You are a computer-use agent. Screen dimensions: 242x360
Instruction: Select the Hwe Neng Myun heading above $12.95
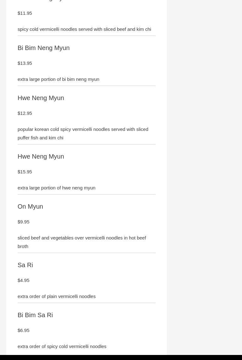pos(41,98)
